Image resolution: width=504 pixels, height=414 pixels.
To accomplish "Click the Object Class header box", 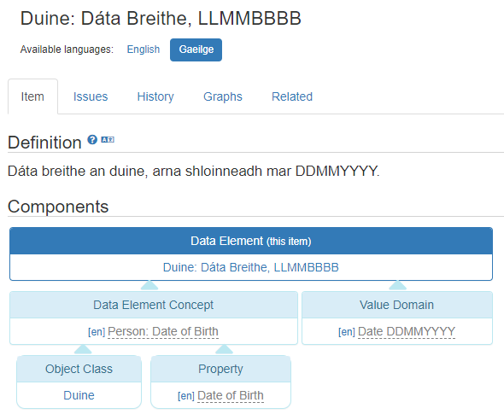I will (x=79, y=369).
